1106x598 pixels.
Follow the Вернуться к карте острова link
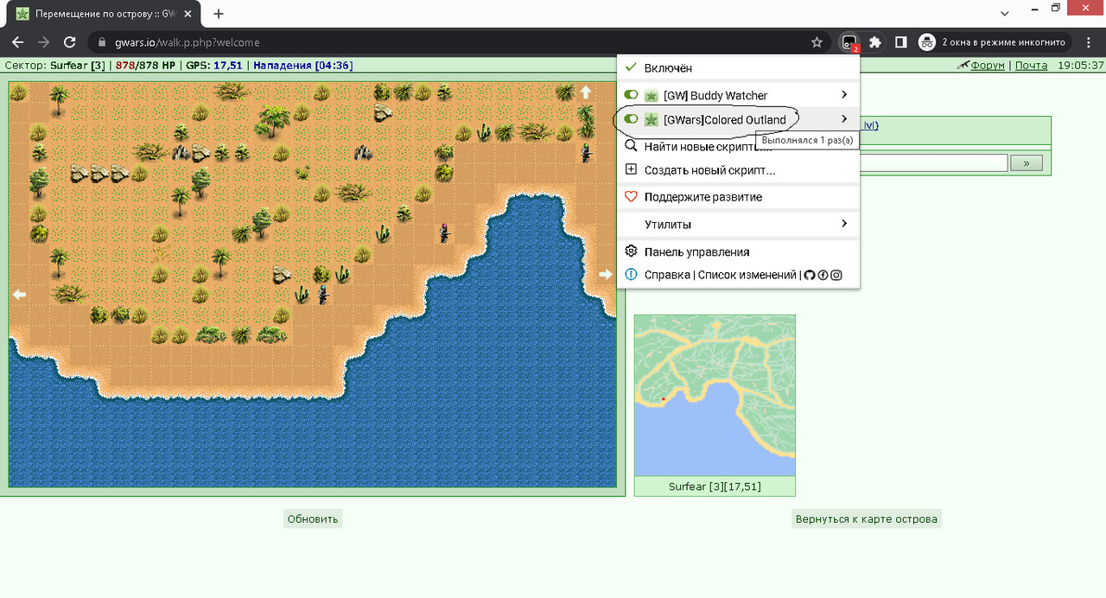click(x=867, y=519)
